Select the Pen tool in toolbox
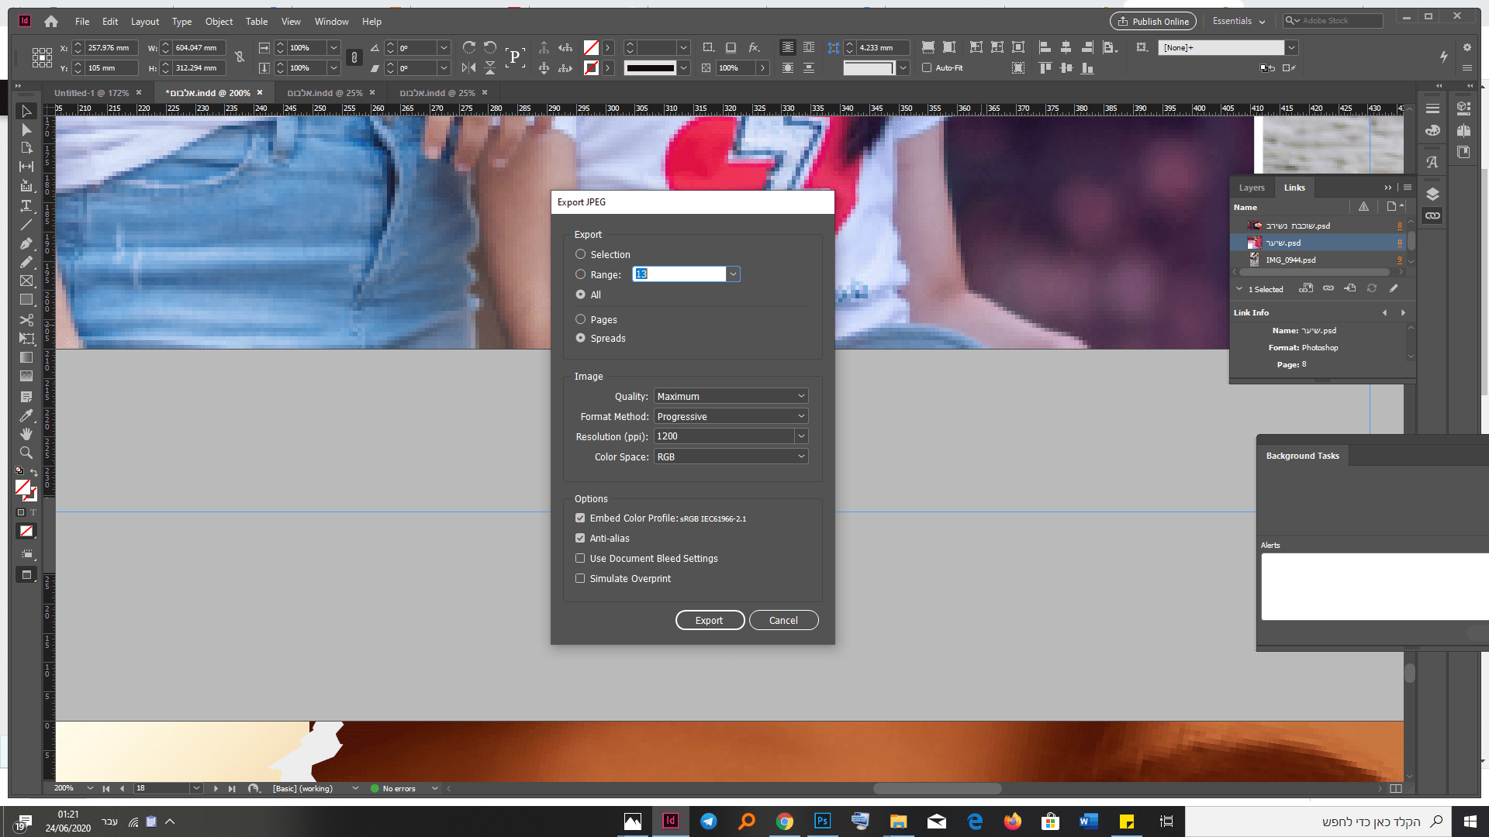Screen dimensions: 1489x837 (x=26, y=243)
